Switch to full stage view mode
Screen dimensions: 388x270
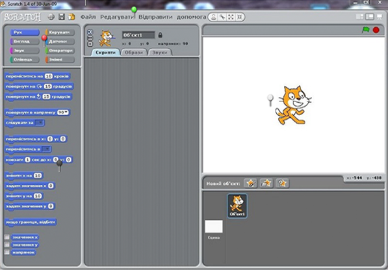pyautogui.click(x=370, y=17)
